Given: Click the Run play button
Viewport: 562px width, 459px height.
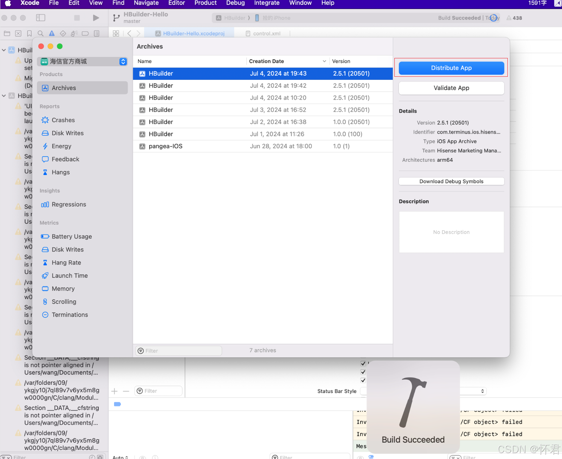Looking at the screenshot, I should [x=96, y=18].
